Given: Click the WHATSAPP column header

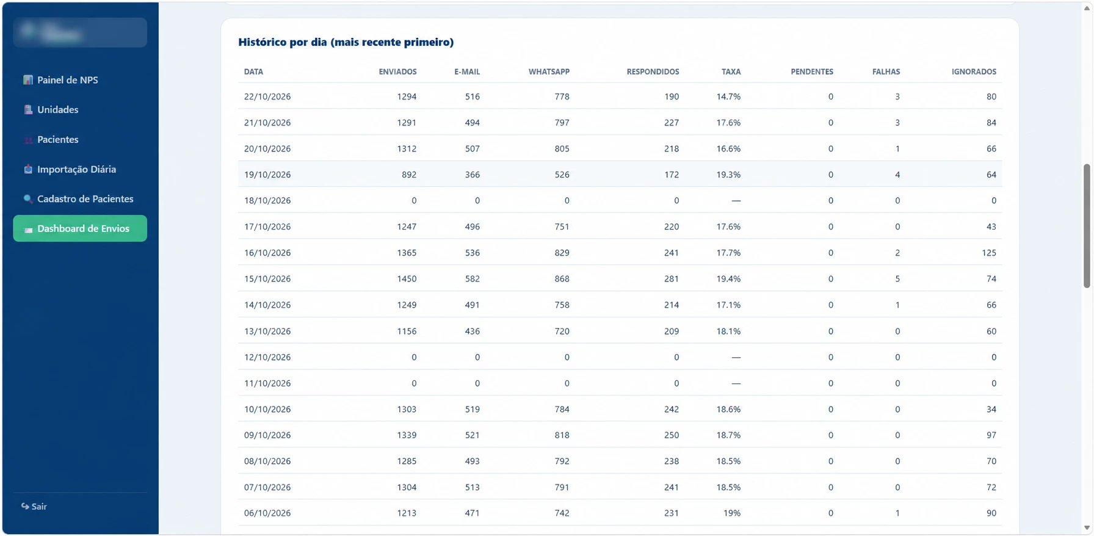Looking at the screenshot, I should click(x=549, y=71).
